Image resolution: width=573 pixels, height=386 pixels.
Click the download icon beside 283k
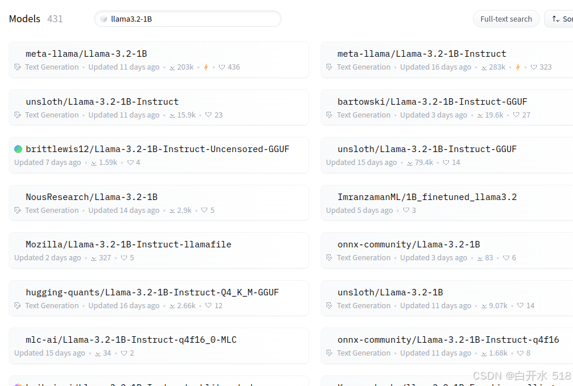coord(484,68)
